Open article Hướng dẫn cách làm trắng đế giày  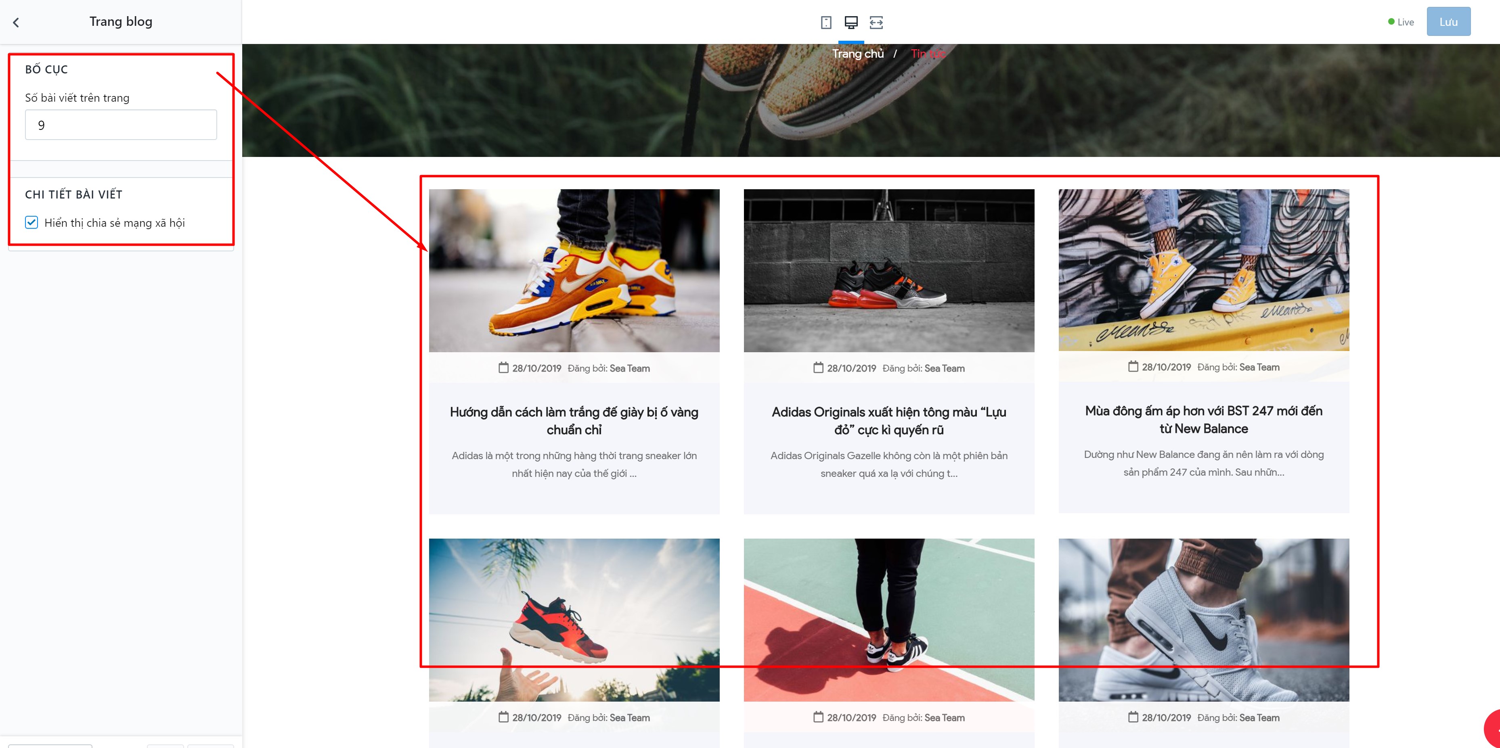point(574,420)
